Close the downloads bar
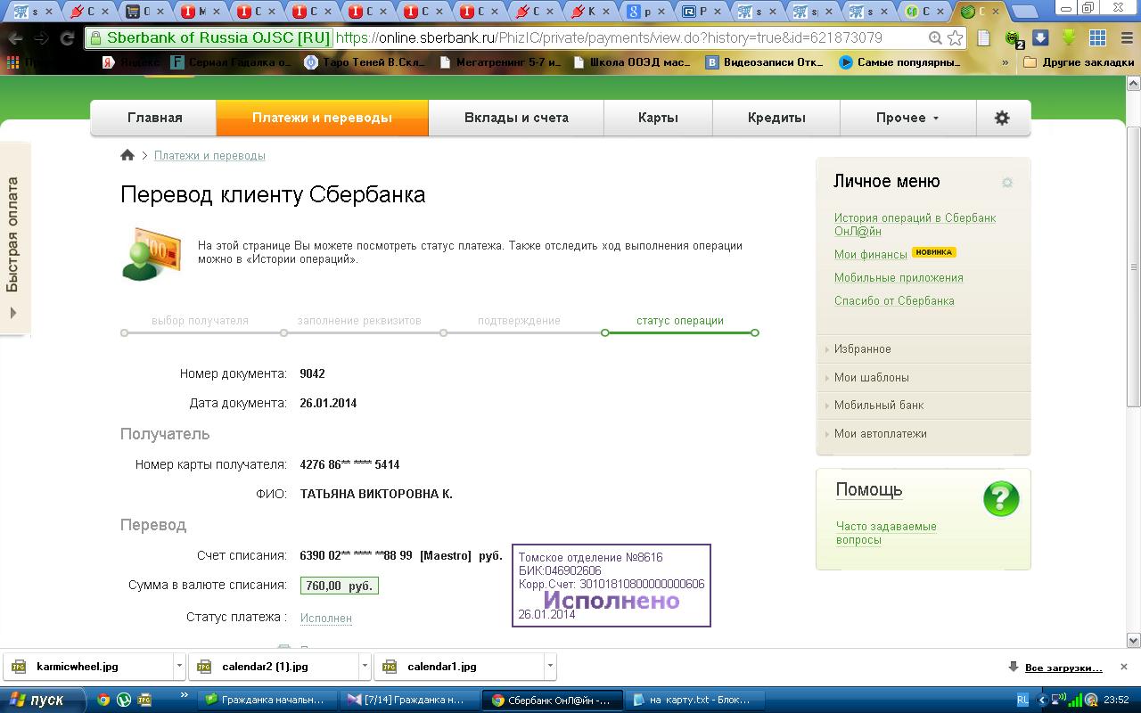 (1124, 667)
